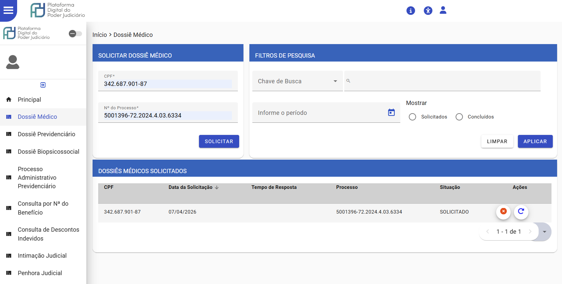The height and width of the screenshot is (284, 562).
Task: Click the Início breadcrumb link
Action: click(x=99, y=35)
